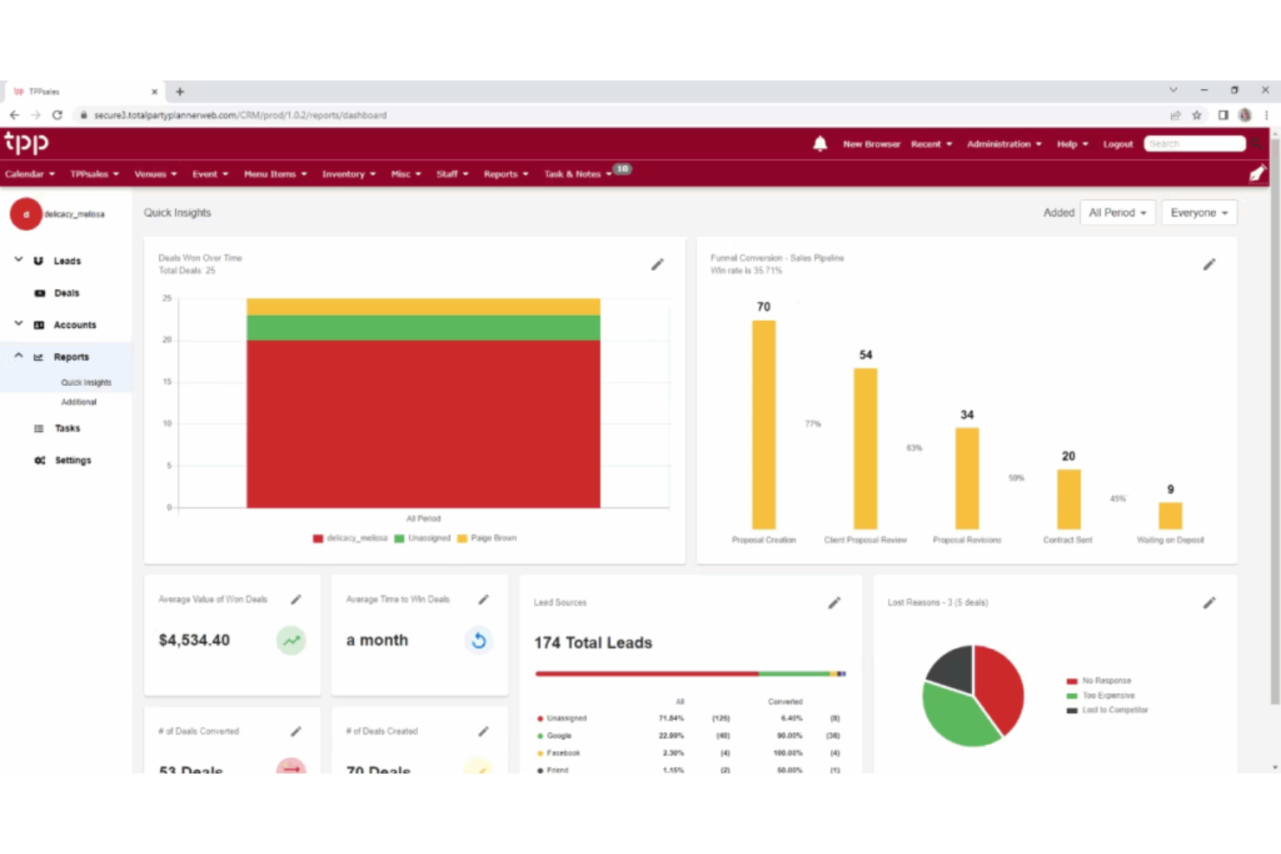1281x854 pixels.
Task: Bookmark this page with the star icon
Action: (1197, 114)
